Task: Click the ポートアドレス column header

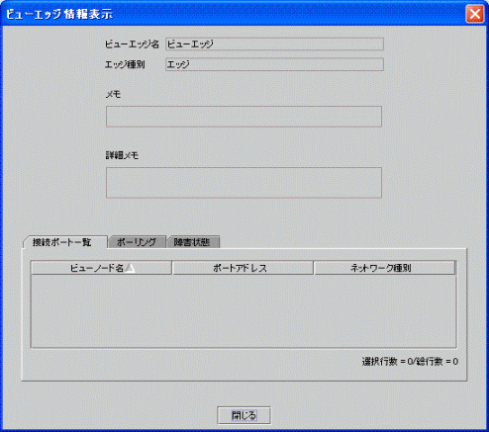Action: [x=243, y=268]
